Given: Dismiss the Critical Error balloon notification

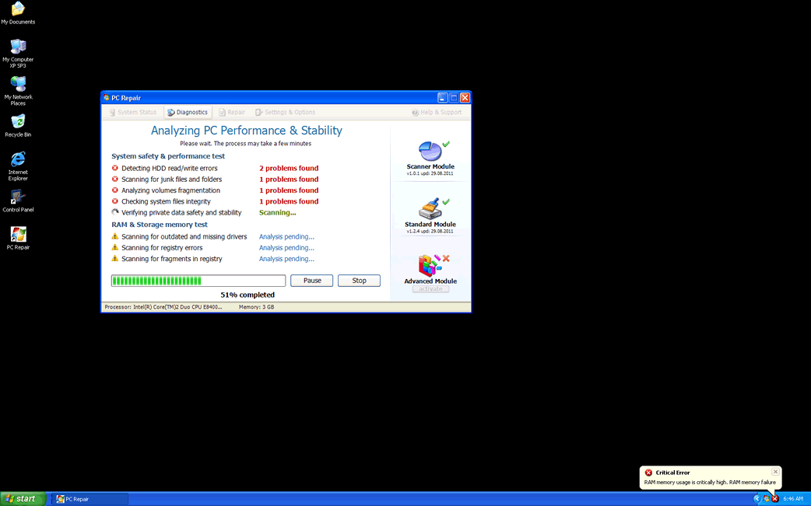Looking at the screenshot, I should (x=775, y=472).
